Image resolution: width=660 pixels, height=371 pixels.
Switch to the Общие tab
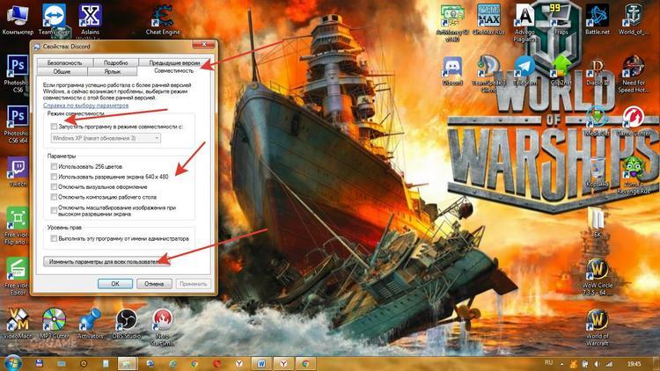coord(62,71)
